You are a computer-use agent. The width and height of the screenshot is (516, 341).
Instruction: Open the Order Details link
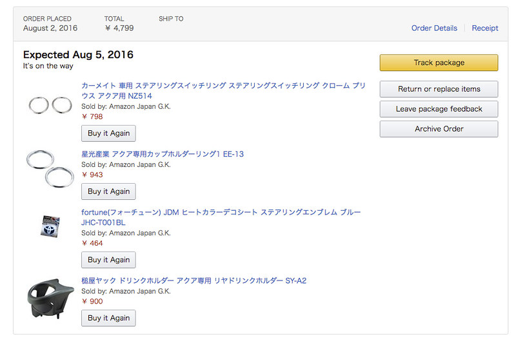click(434, 28)
